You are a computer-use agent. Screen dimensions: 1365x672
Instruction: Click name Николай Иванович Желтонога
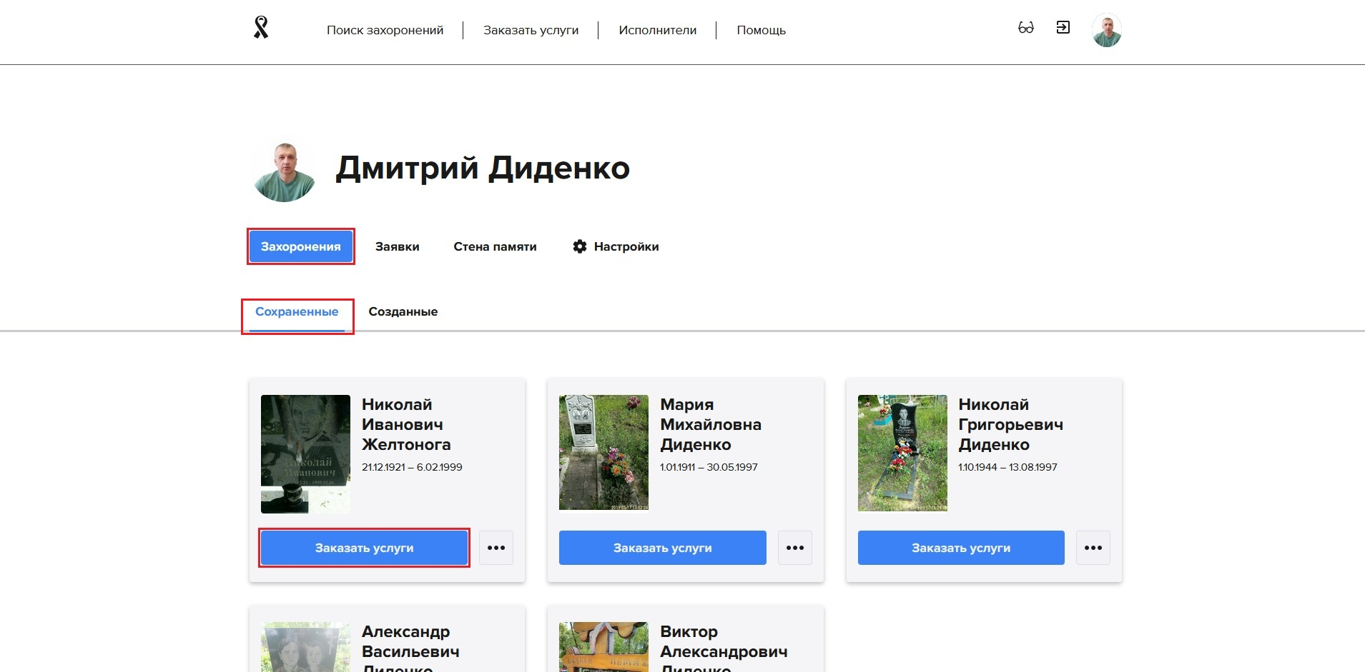click(x=406, y=424)
